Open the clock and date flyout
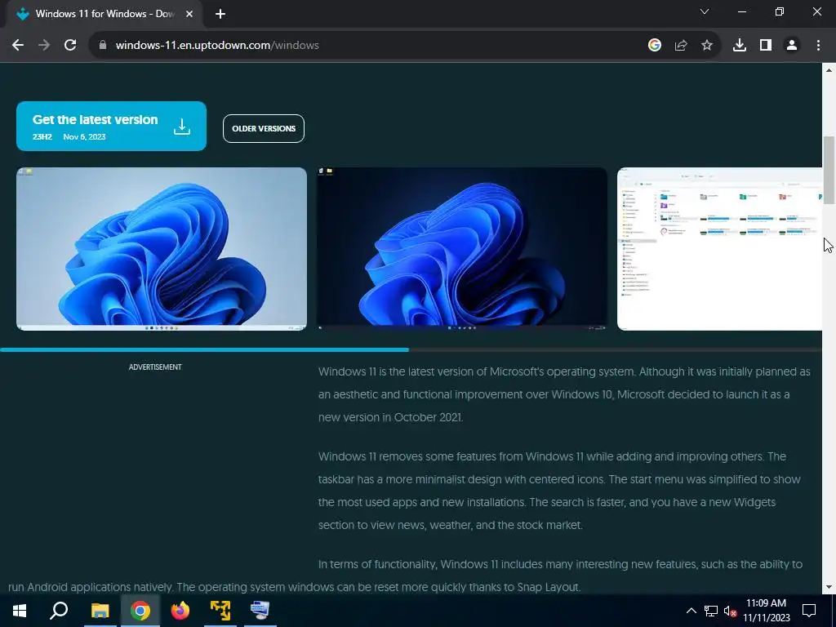 click(766, 611)
